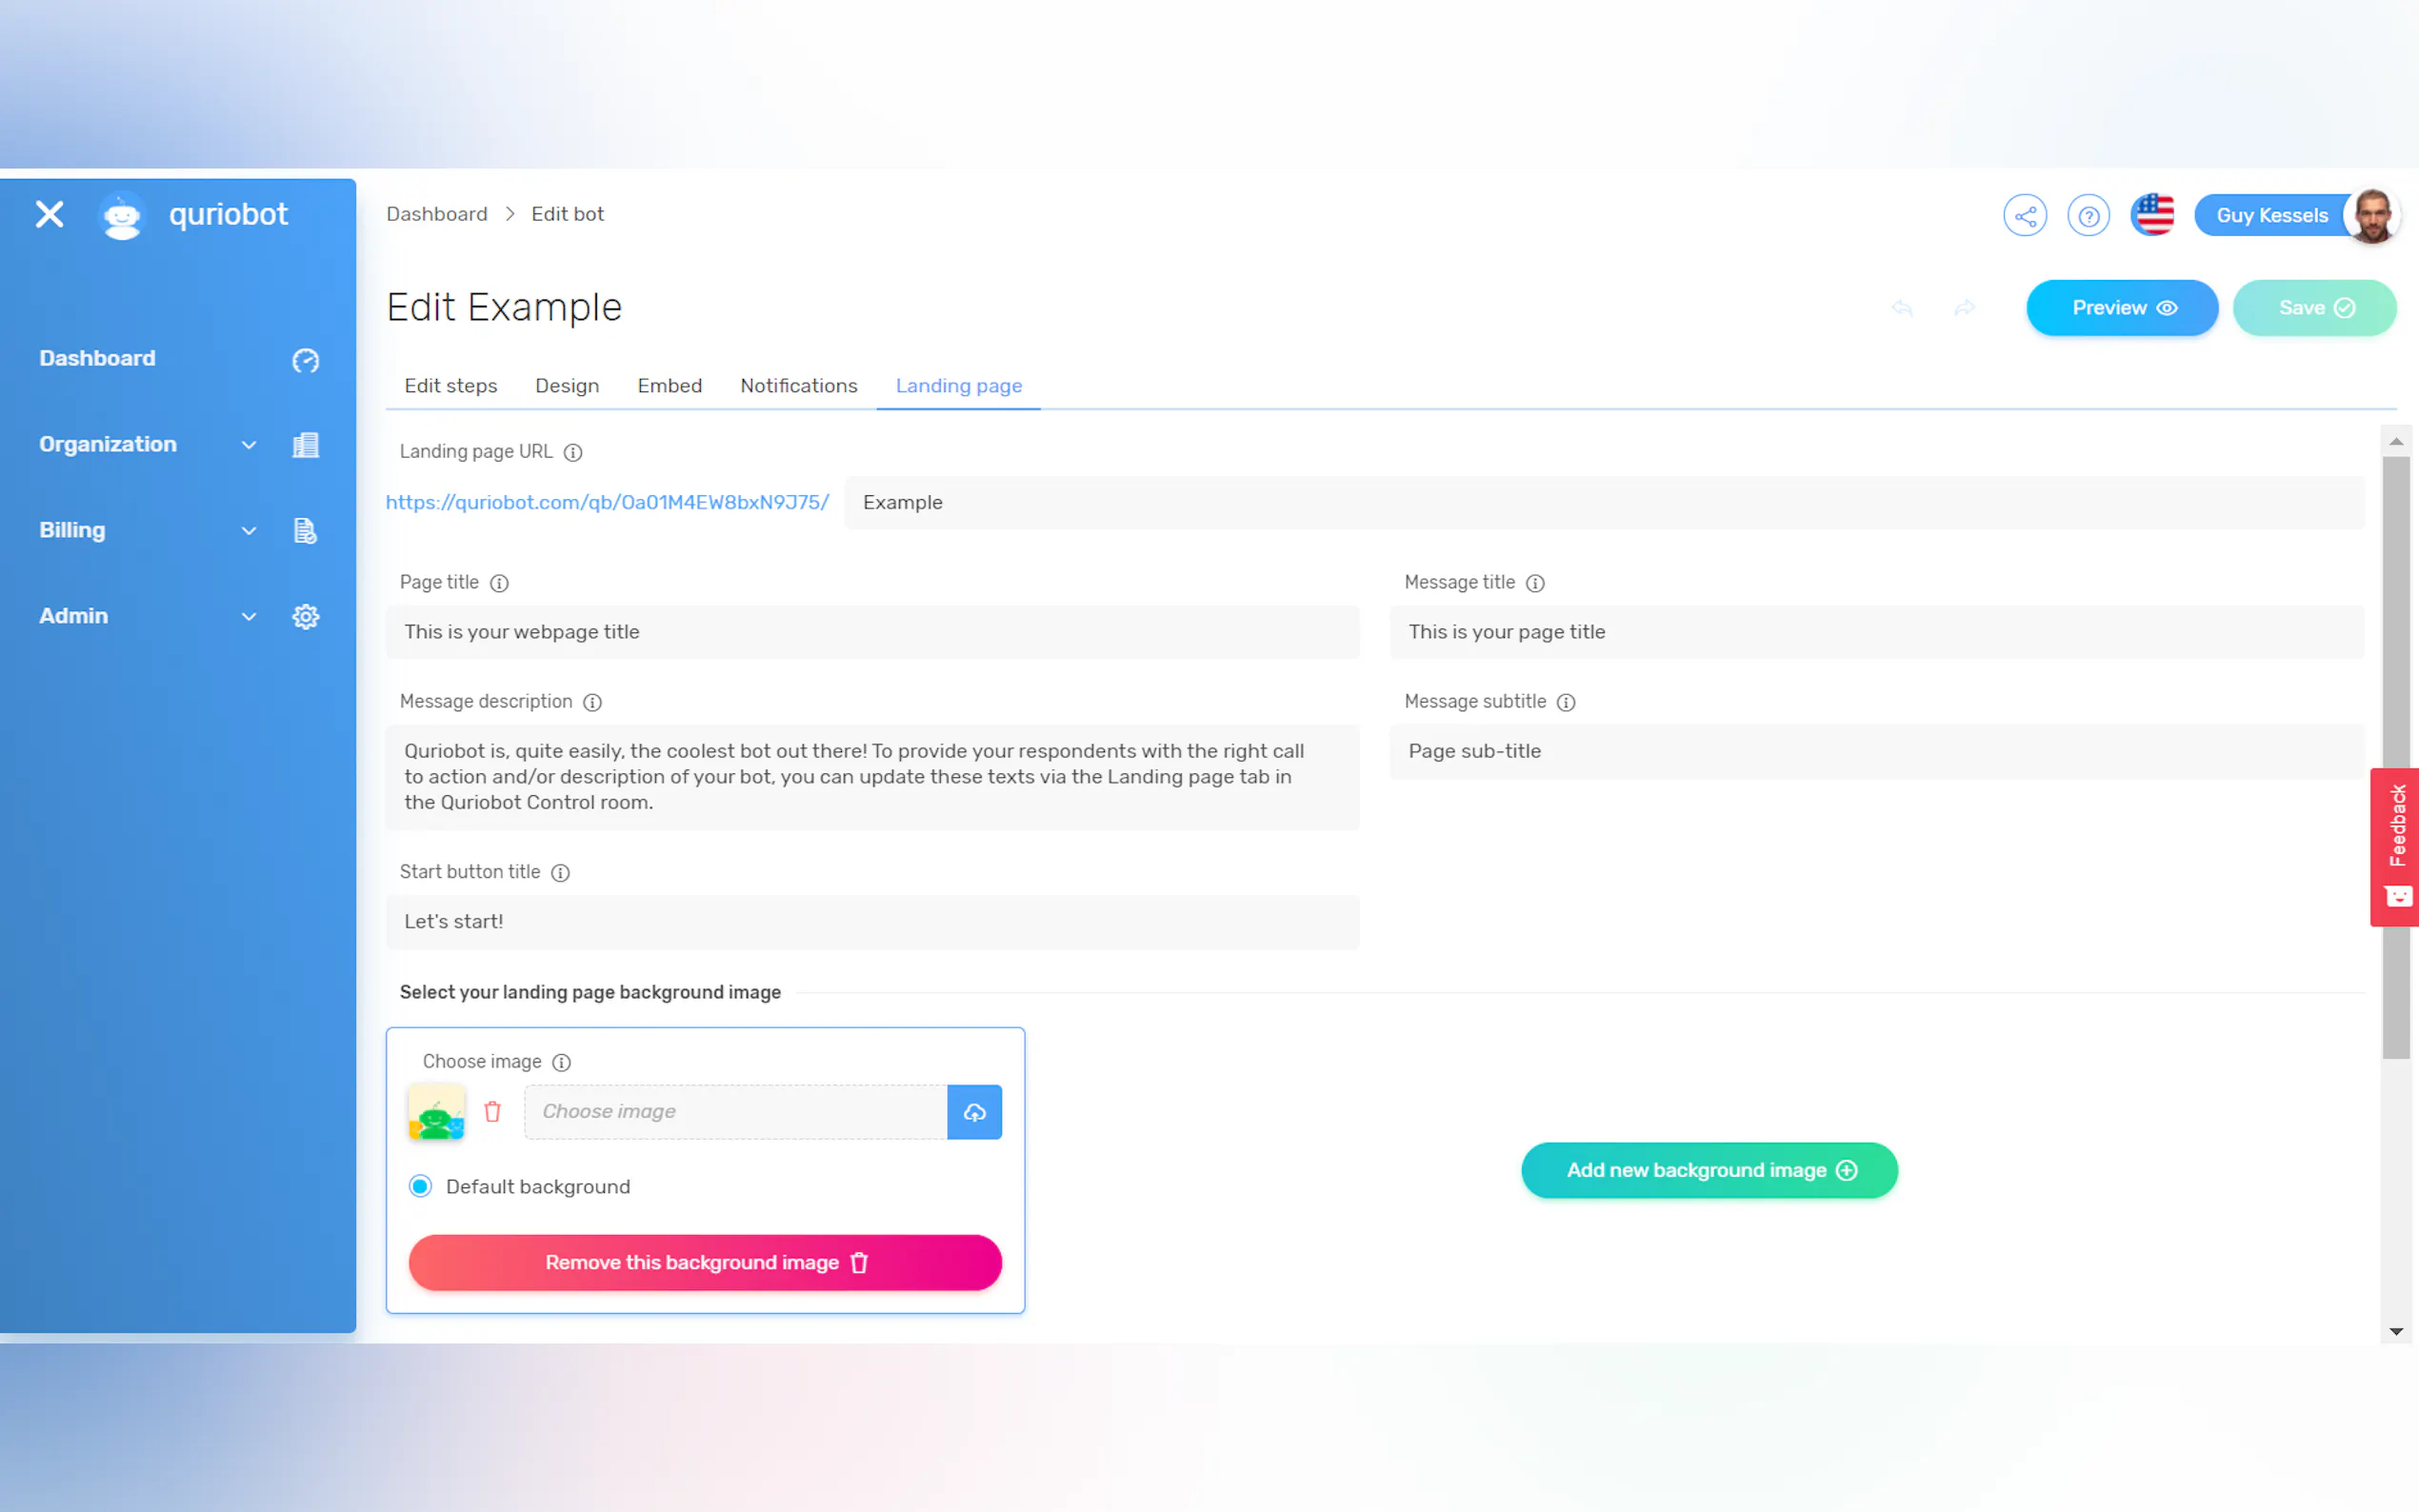Viewport: 2419px width, 1512px height.
Task: Select the Default background radio button
Action: 420,1186
